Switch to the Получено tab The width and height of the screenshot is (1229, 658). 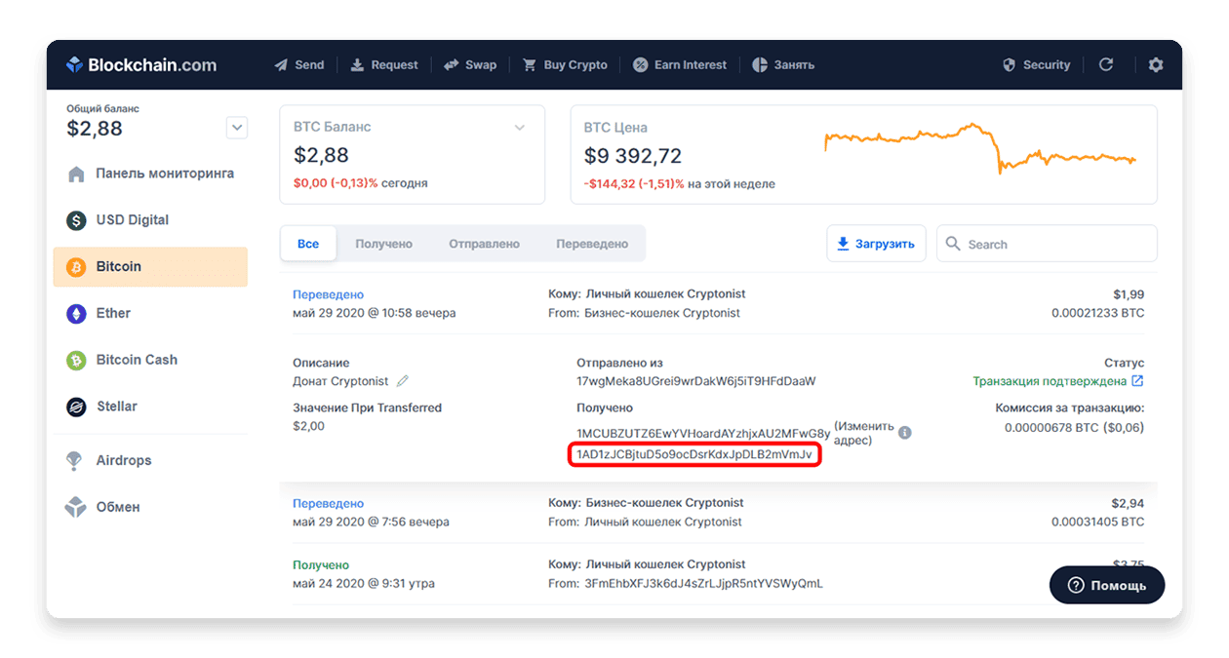point(383,244)
